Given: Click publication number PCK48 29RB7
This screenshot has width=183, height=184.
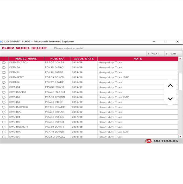Looking at the screenshot, I should coord(54,72).
